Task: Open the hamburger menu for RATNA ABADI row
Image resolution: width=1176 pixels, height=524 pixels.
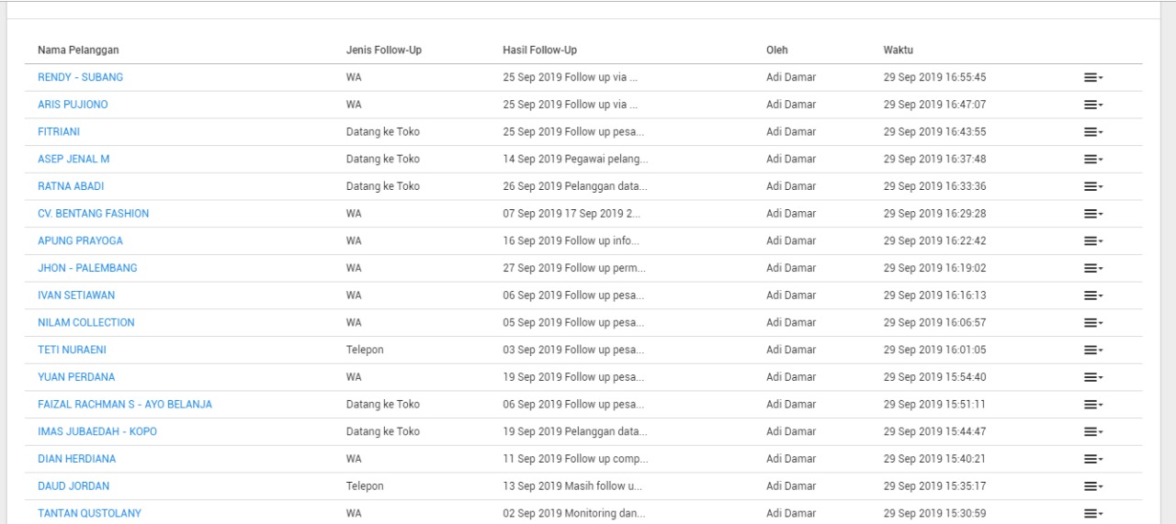Action: pyautogui.click(x=1092, y=186)
